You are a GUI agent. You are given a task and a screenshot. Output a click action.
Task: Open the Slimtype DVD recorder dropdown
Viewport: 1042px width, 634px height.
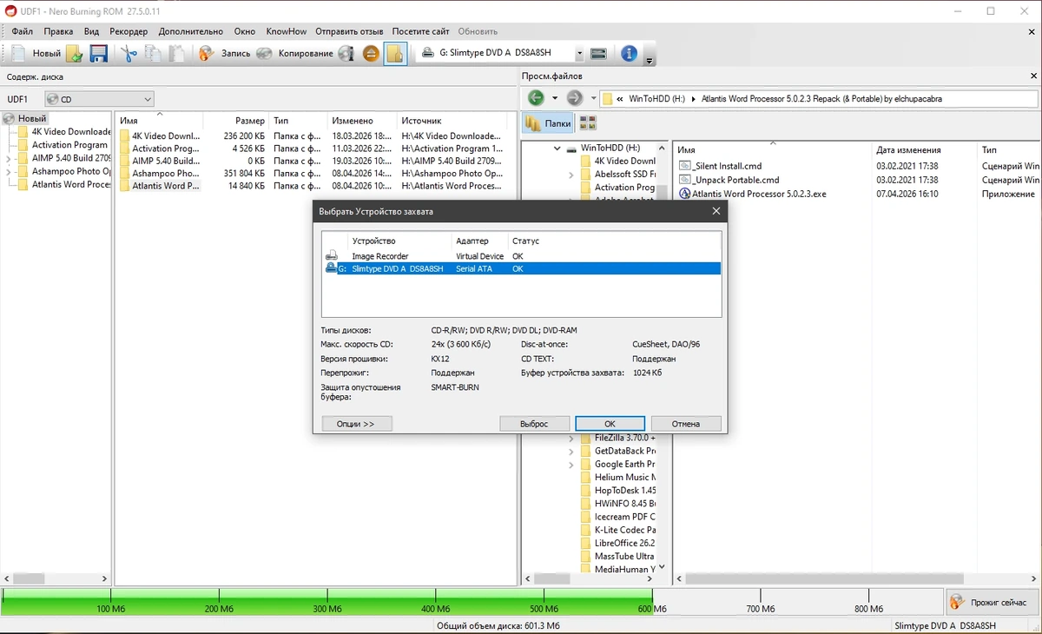tap(501, 53)
